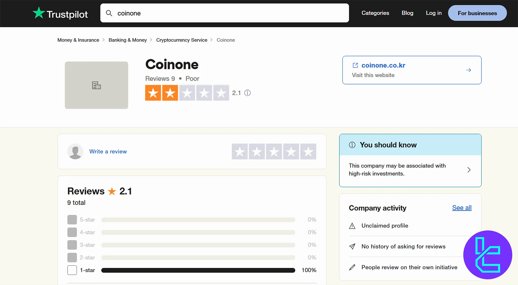Click the search magnifier icon
This screenshot has height=285, width=518.
109,13
